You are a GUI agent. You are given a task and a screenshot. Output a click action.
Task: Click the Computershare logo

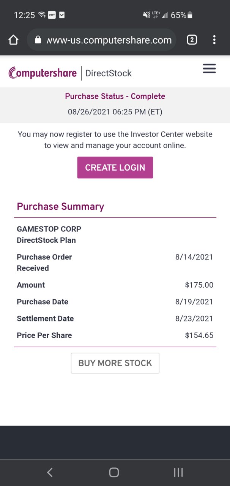pyautogui.click(x=43, y=73)
